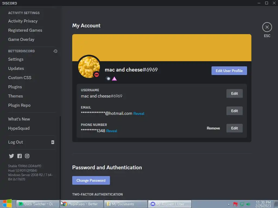
Task: Open Custom CSS editor page
Action: pyautogui.click(x=20, y=78)
